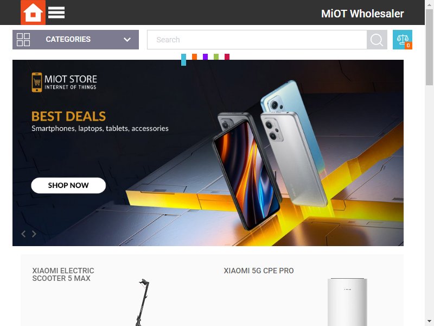This screenshot has width=434, height=326.
Task: Select the green slide indicator
Action: pyautogui.click(x=216, y=57)
